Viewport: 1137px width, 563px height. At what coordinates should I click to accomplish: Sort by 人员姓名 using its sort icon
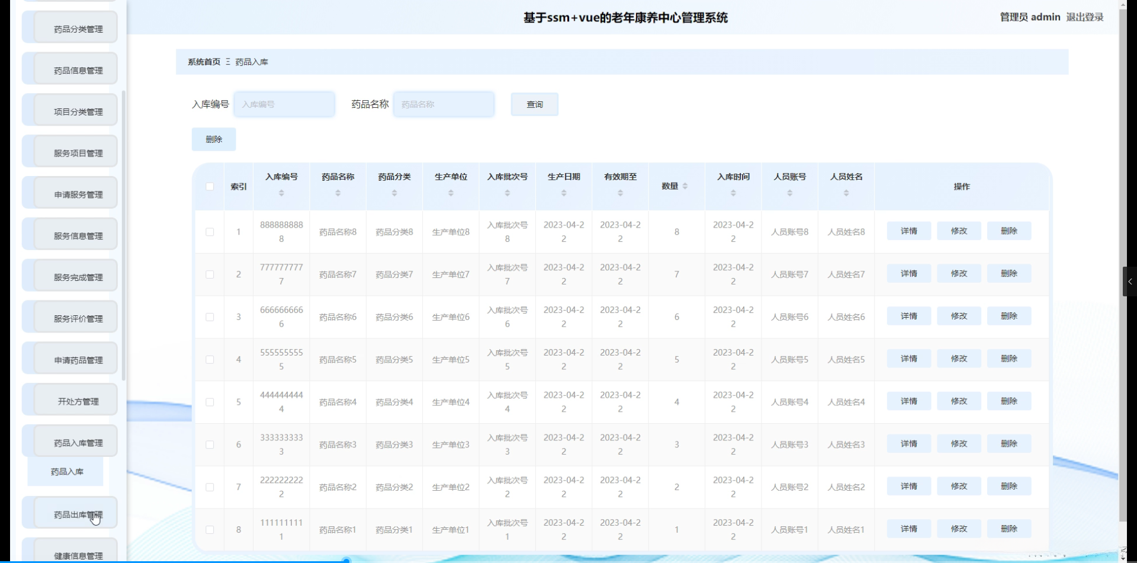pos(846,193)
